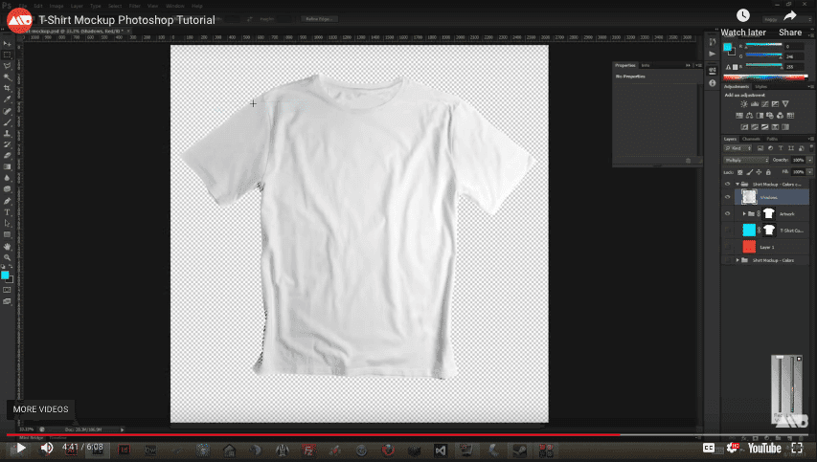Lock transparent pixels in Layers panel
This screenshot has width=817, height=462.
(x=739, y=172)
